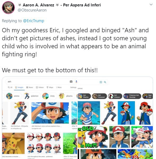Select the pikachu suggestion chip
This screenshot has height=159, width=156.
(x=66, y=96)
